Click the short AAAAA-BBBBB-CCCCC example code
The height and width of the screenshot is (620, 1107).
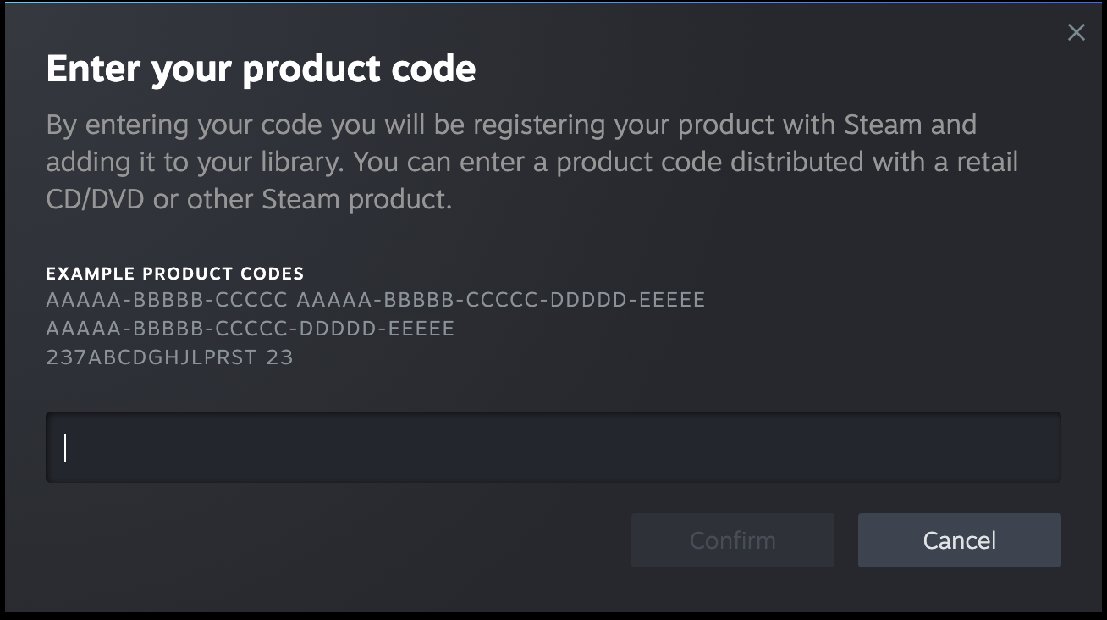pos(167,300)
